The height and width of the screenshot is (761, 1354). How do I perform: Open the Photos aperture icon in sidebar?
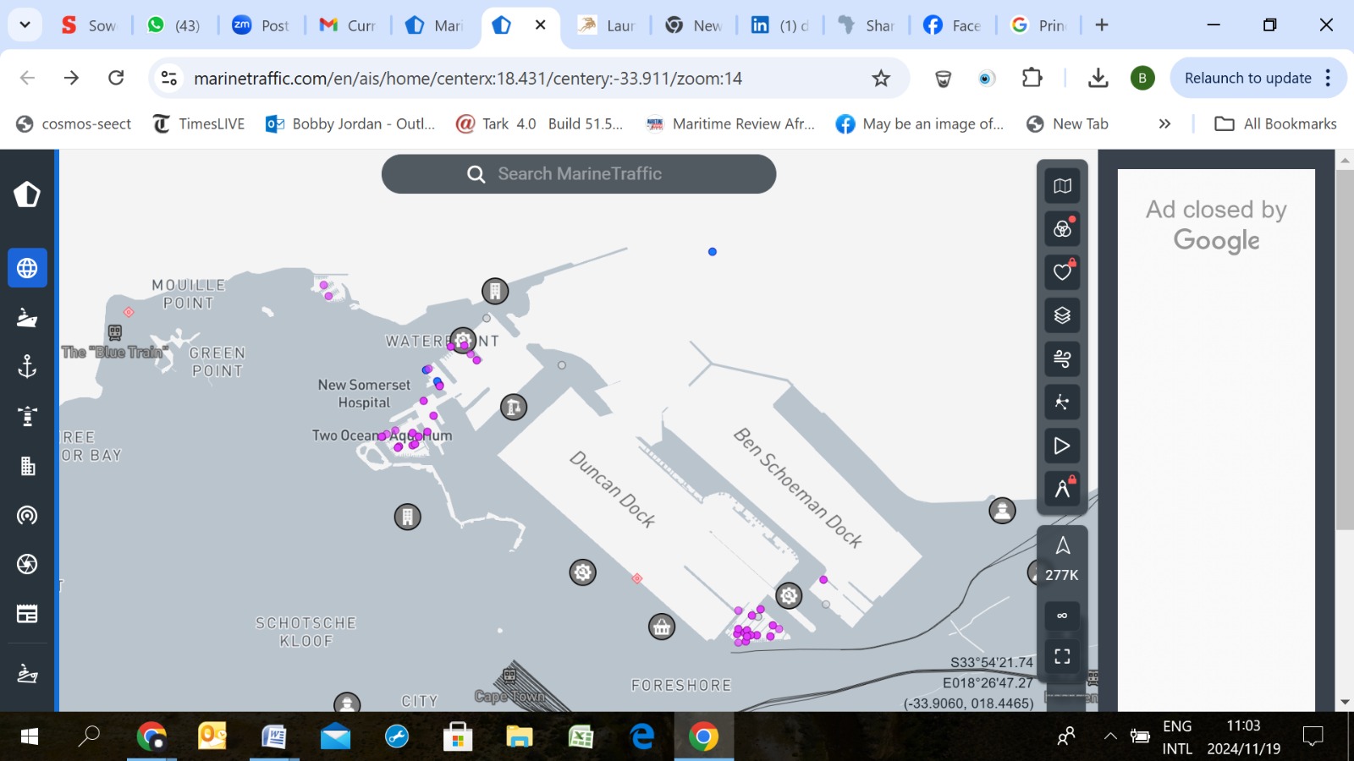click(x=27, y=564)
